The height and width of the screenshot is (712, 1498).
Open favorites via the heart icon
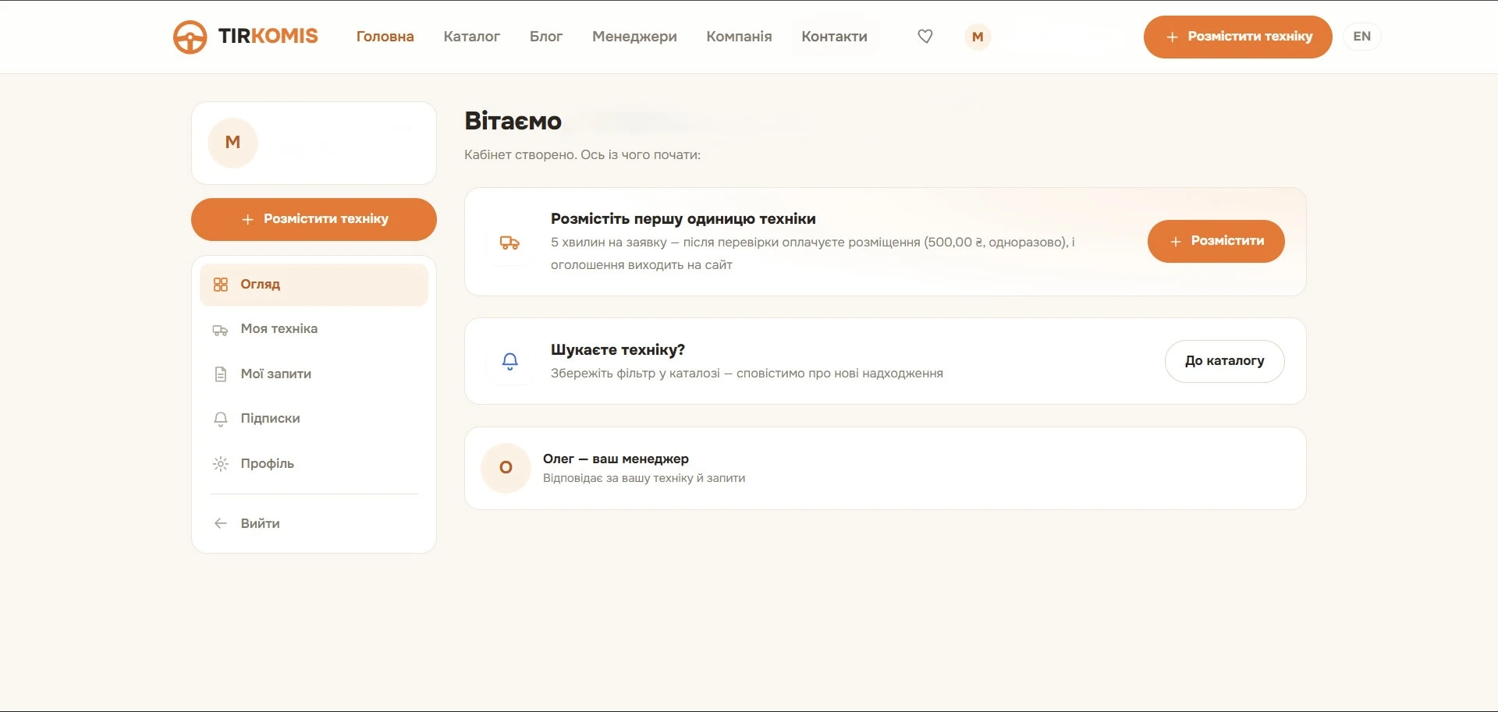pyautogui.click(x=925, y=37)
